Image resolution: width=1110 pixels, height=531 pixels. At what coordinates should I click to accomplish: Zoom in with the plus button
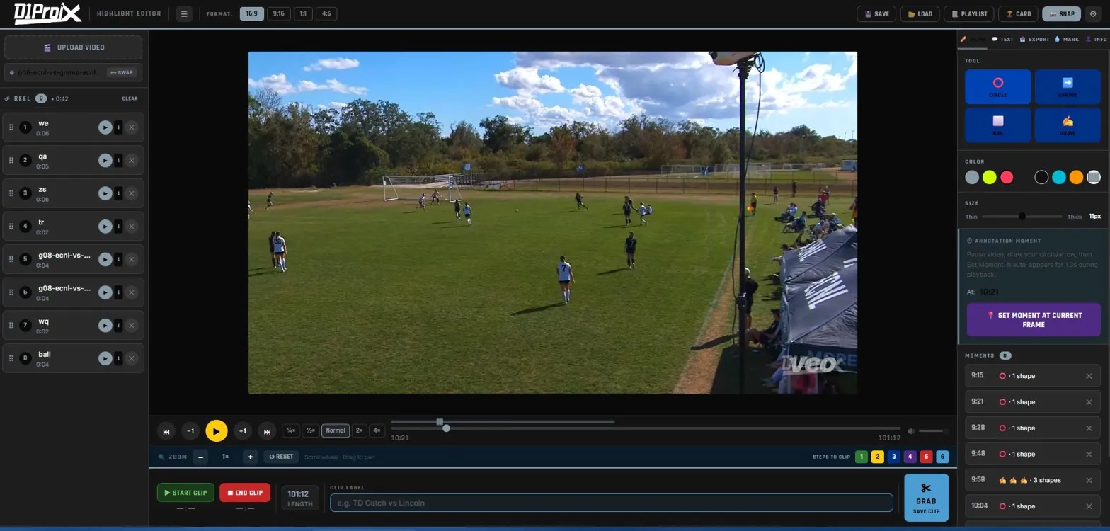point(250,457)
